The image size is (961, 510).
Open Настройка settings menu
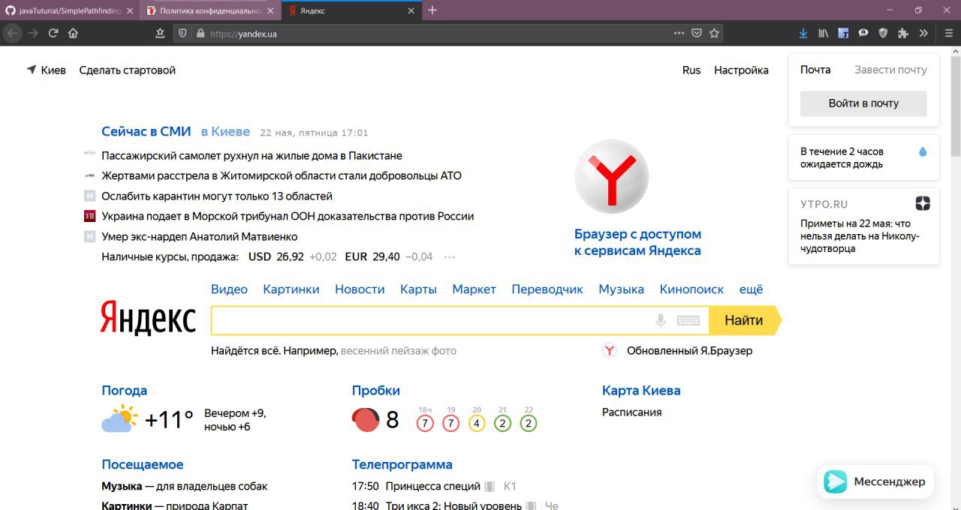(741, 70)
